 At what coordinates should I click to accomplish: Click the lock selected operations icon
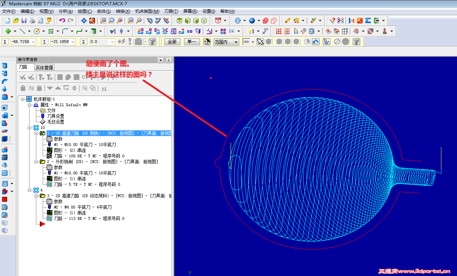23,88
